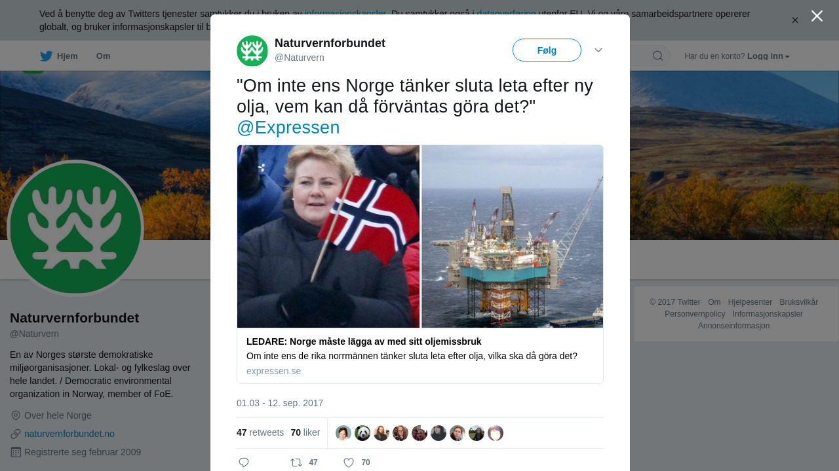The image size is (839, 471).
Task: Open the Hjelpesenter footer link
Action: (750, 302)
